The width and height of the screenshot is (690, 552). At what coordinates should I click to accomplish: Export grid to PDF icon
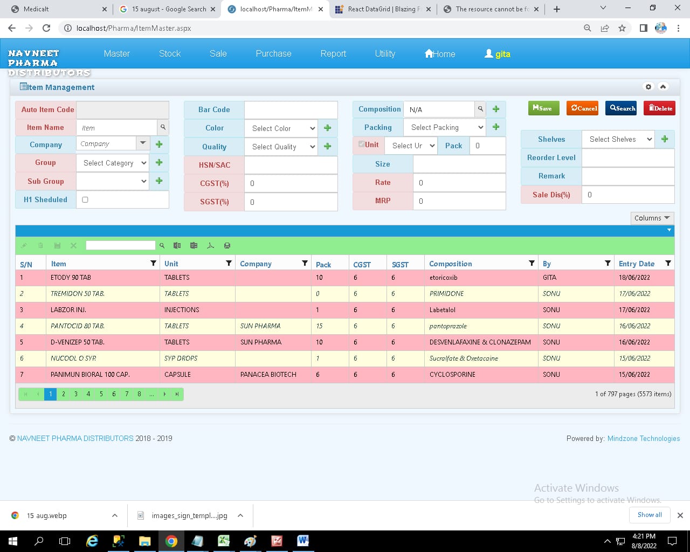(x=211, y=246)
